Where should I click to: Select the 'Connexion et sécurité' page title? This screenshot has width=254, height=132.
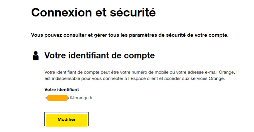pyautogui.click(x=93, y=13)
